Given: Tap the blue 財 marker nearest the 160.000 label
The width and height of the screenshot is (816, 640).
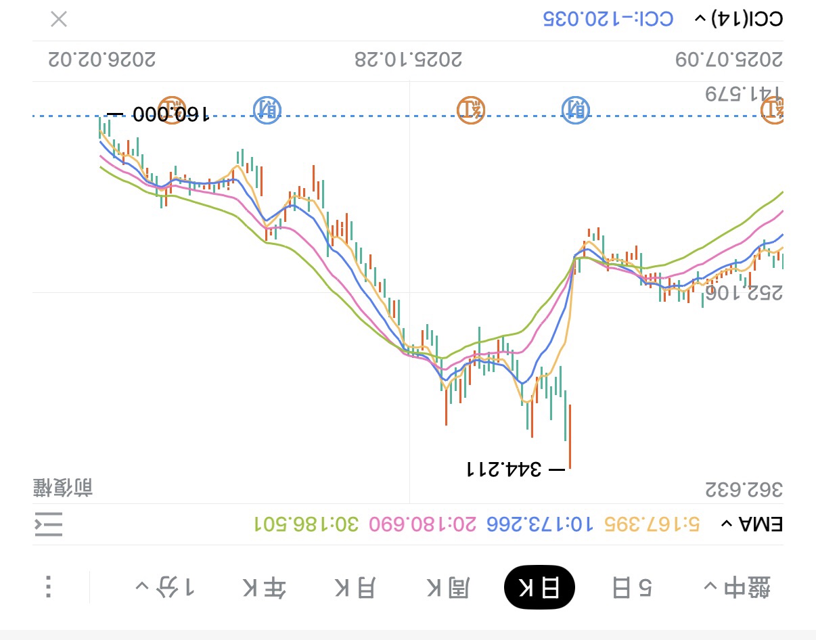Looking at the screenshot, I should coord(268,108).
